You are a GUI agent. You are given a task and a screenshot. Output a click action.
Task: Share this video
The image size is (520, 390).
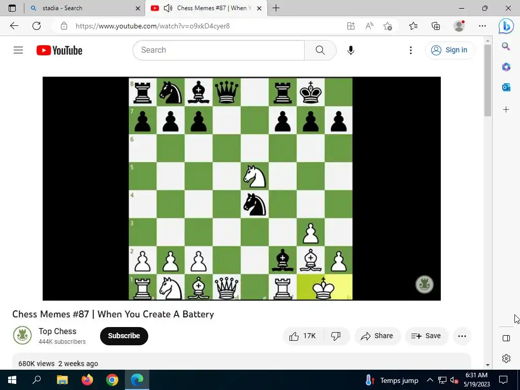377,336
